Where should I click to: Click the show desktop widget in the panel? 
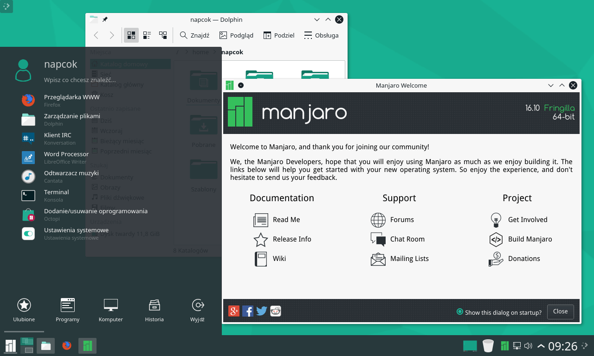click(x=470, y=346)
